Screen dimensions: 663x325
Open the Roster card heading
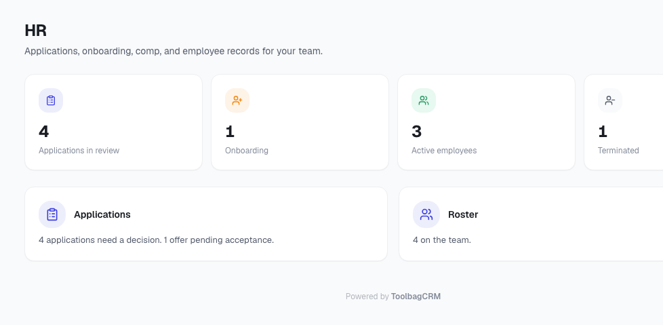[x=463, y=214]
